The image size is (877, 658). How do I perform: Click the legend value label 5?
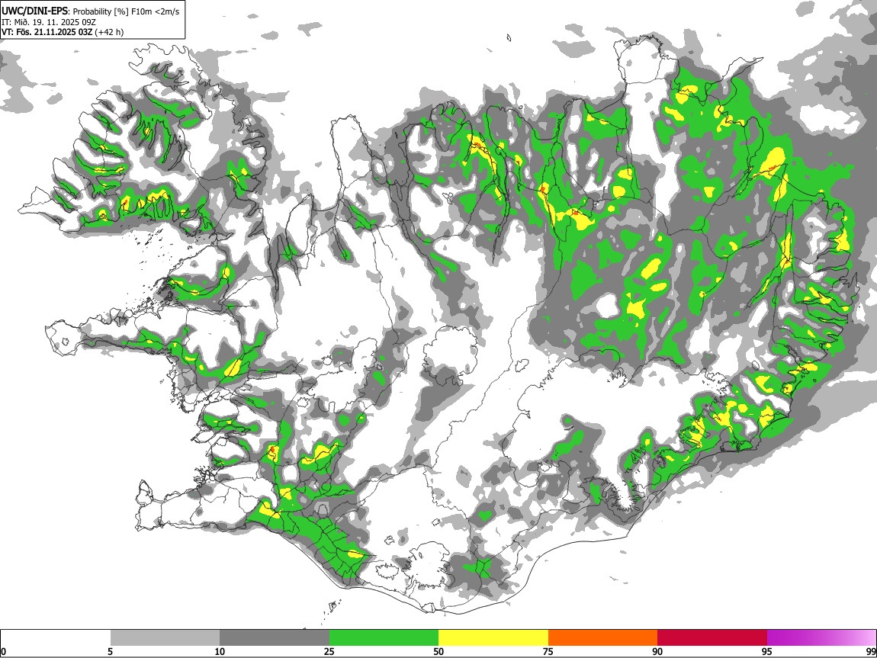(110, 651)
